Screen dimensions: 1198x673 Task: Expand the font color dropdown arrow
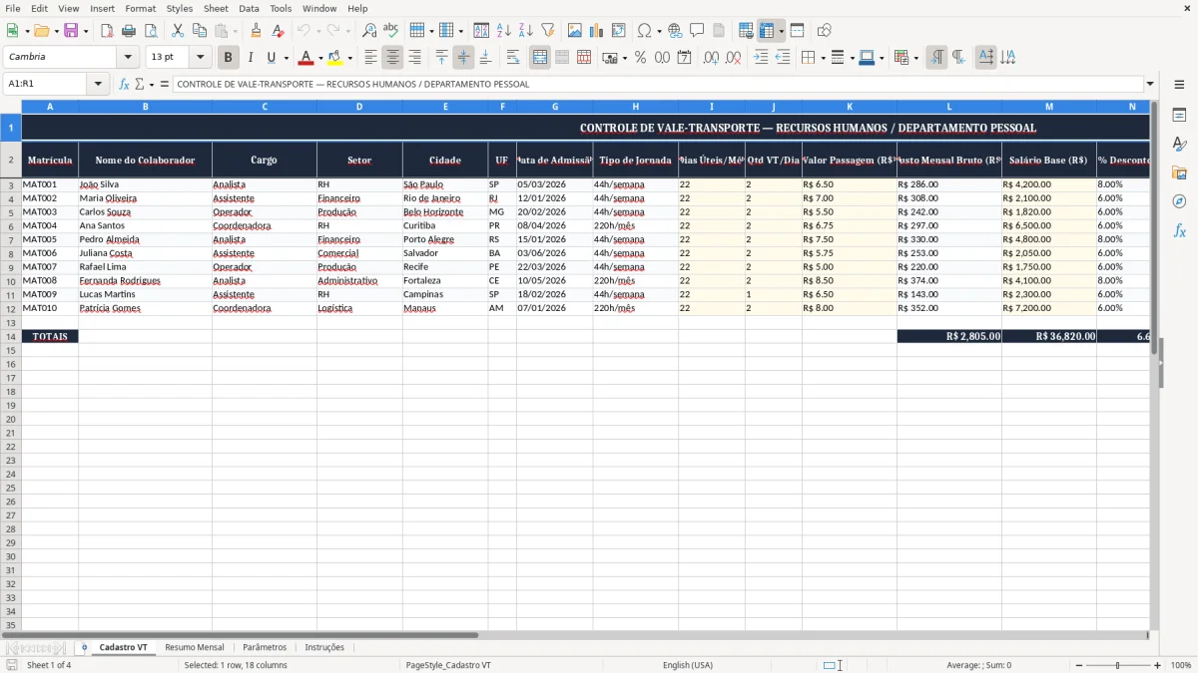point(320,58)
